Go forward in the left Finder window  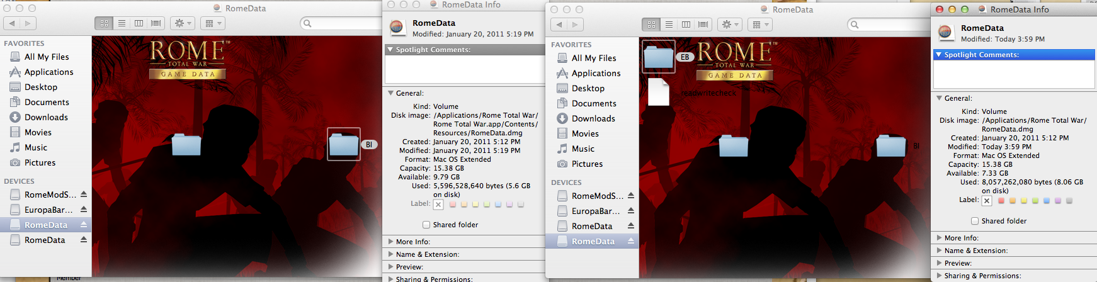28,23
